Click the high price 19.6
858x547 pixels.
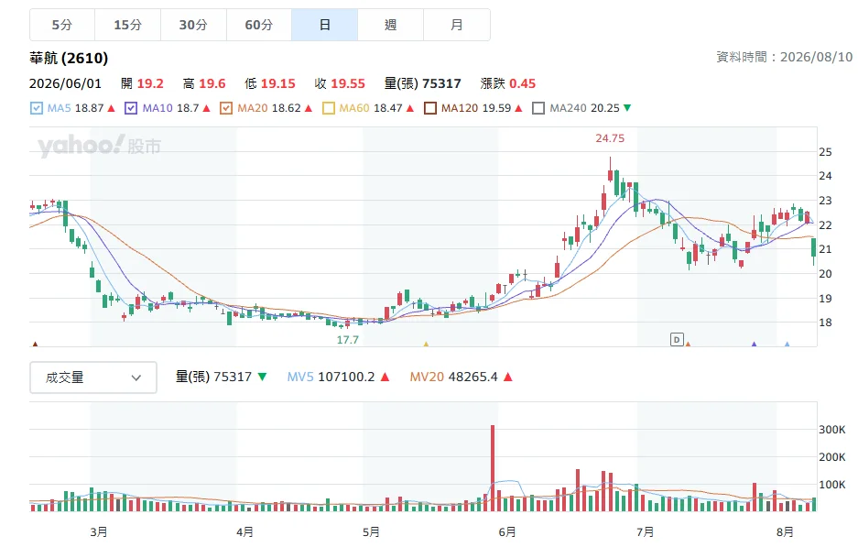212,83
